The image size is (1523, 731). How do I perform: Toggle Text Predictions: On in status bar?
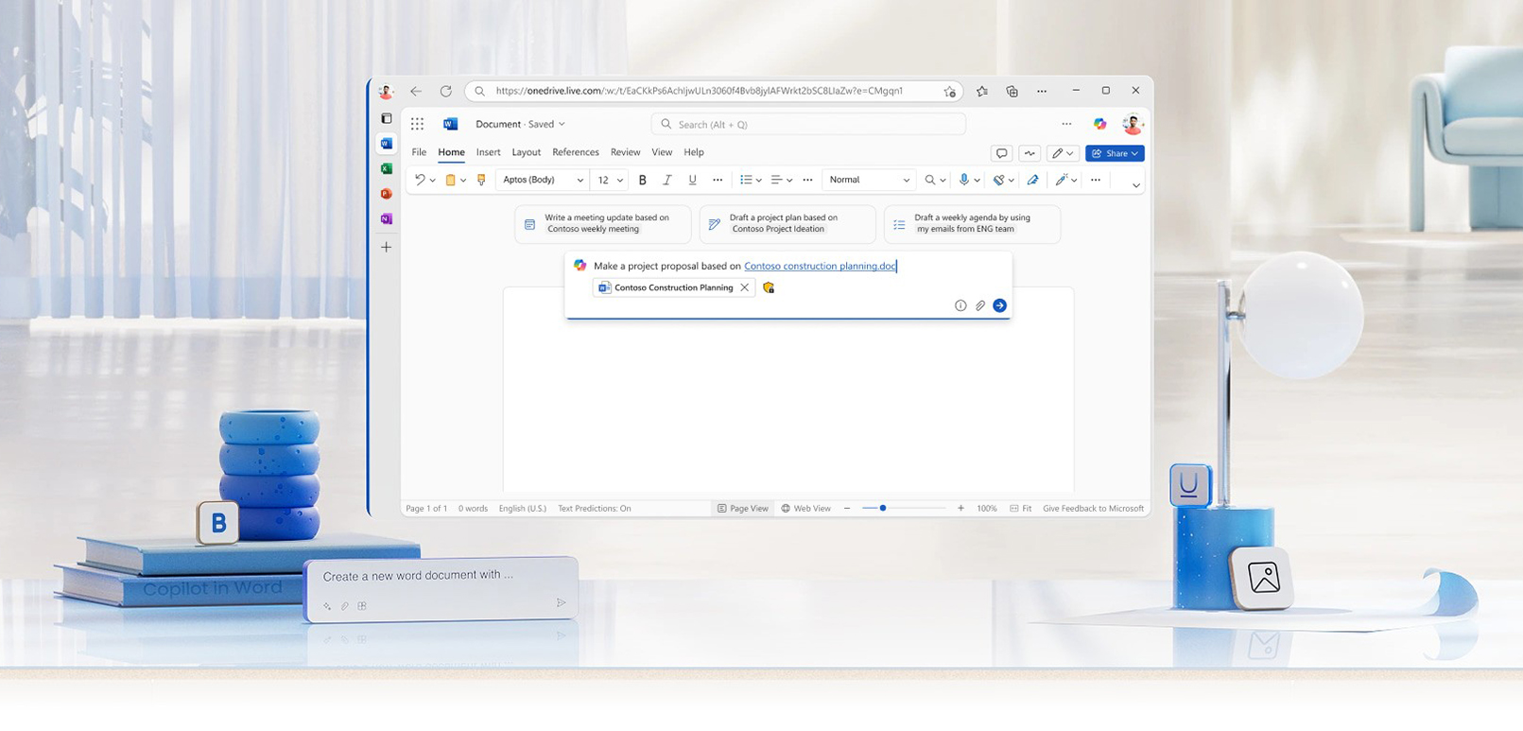[x=594, y=509]
